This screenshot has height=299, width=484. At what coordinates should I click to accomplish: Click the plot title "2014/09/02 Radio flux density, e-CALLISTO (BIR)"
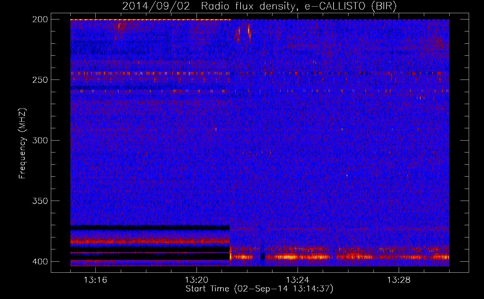click(x=259, y=6)
